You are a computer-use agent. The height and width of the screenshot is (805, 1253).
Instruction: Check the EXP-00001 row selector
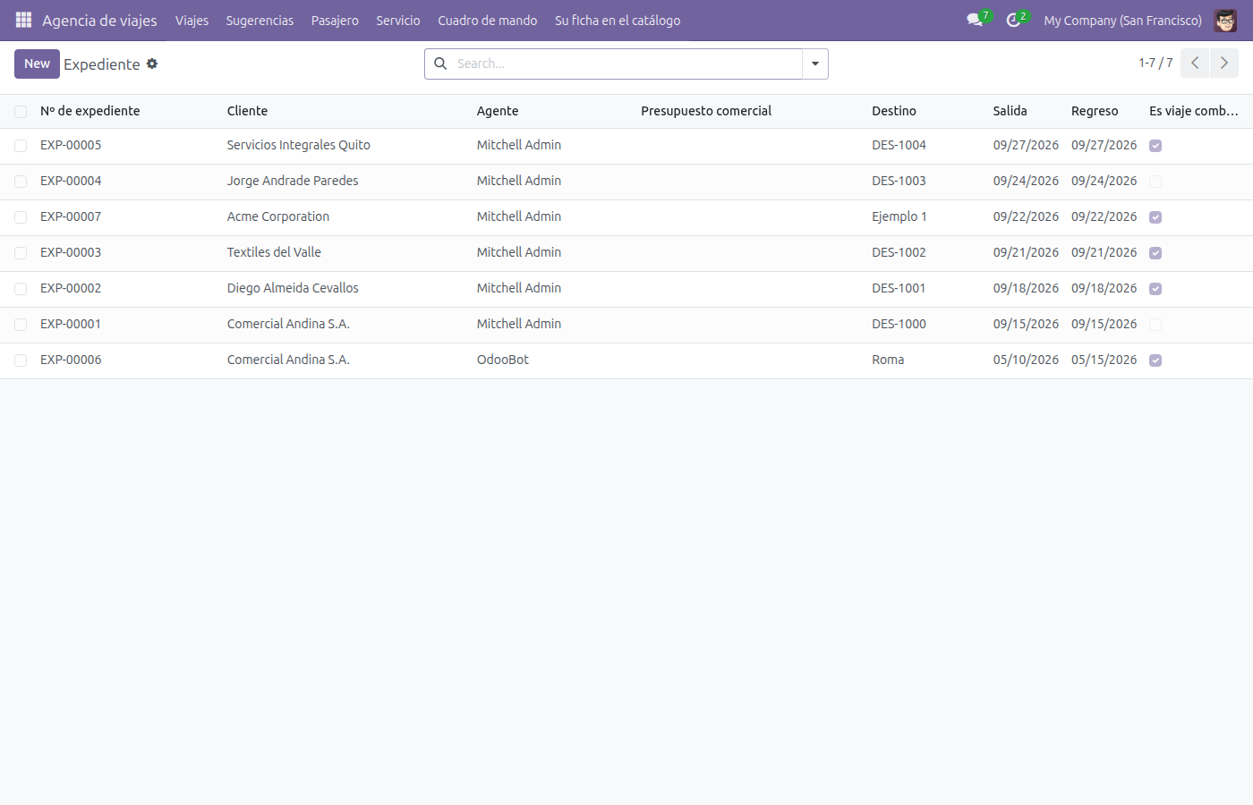pos(21,325)
